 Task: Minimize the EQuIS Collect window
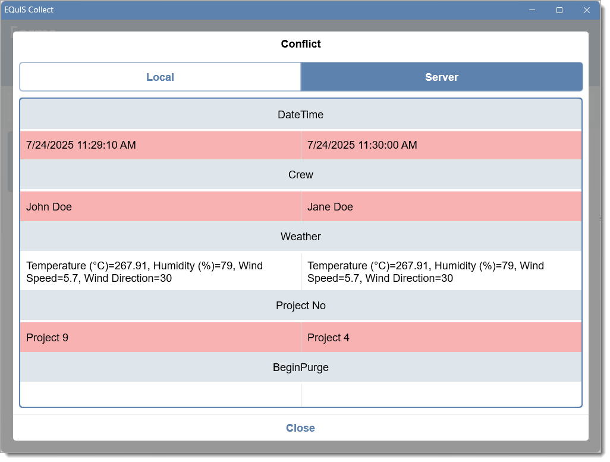(532, 10)
